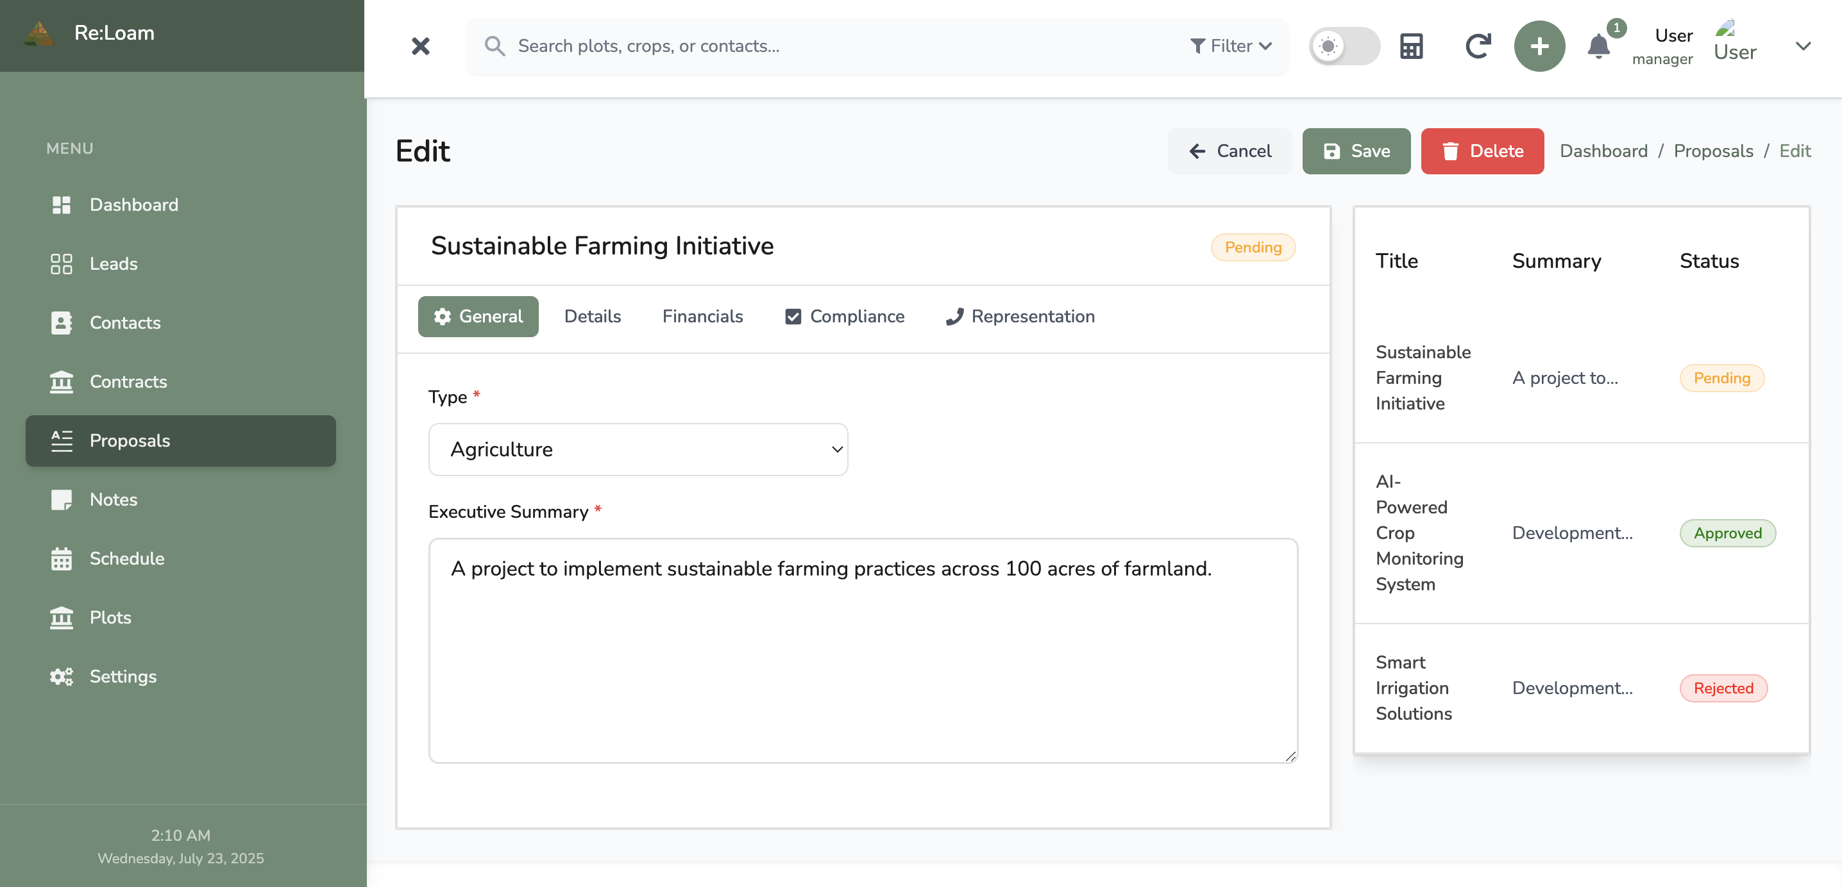Click the Pending status badge in title
1842x887 pixels.
pyautogui.click(x=1253, y=247)
